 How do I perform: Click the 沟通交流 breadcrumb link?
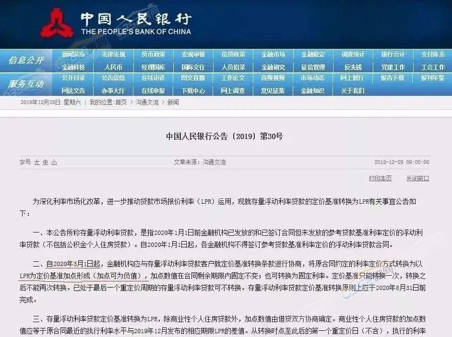click(x=146, y=102)
